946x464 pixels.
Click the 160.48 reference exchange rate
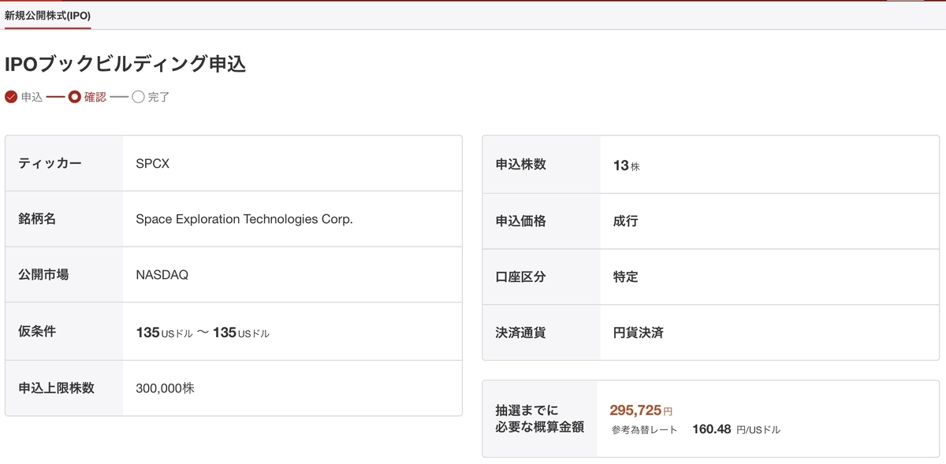[x=712, y=429]
